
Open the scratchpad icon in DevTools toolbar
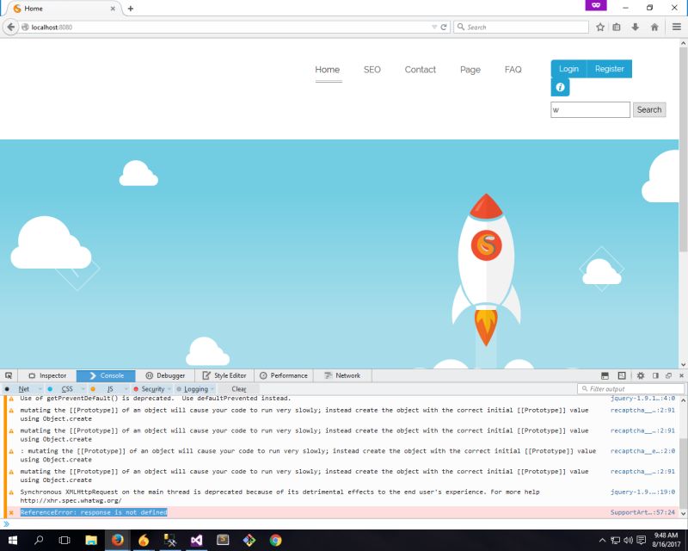[x=623, y=375]
